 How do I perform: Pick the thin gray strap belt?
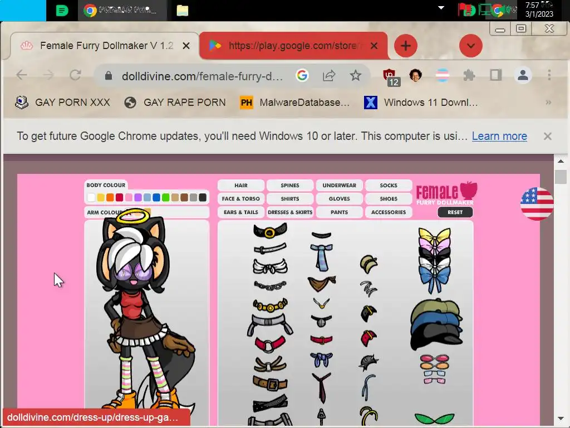pyautogui.click(x=270, y=249)
